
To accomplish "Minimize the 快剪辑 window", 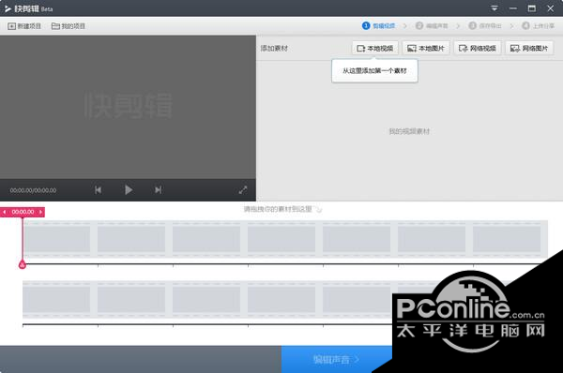I will pos(513,8).
